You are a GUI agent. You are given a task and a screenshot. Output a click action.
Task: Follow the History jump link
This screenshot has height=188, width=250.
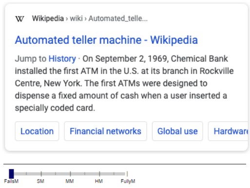click(x=62, y=58)
